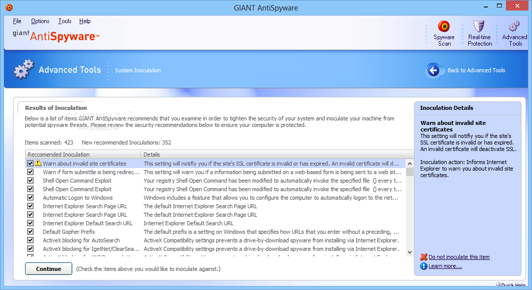Click the Inoculation Details panel heading

[x=447, y=108]
